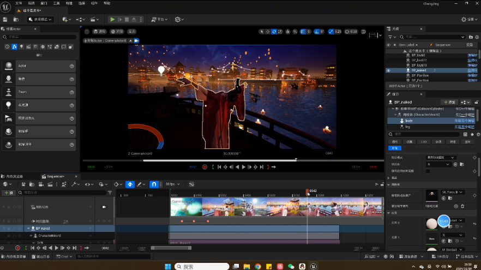
Task: Switch to the Content Browser tab
Action: click(12, 176)
